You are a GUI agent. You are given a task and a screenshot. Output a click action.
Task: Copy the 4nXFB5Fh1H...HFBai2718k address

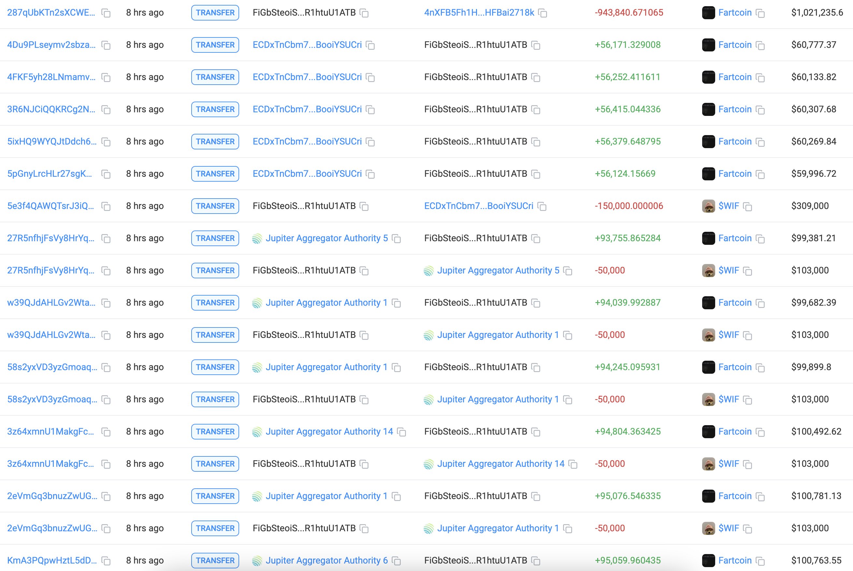tap(542, 13)
